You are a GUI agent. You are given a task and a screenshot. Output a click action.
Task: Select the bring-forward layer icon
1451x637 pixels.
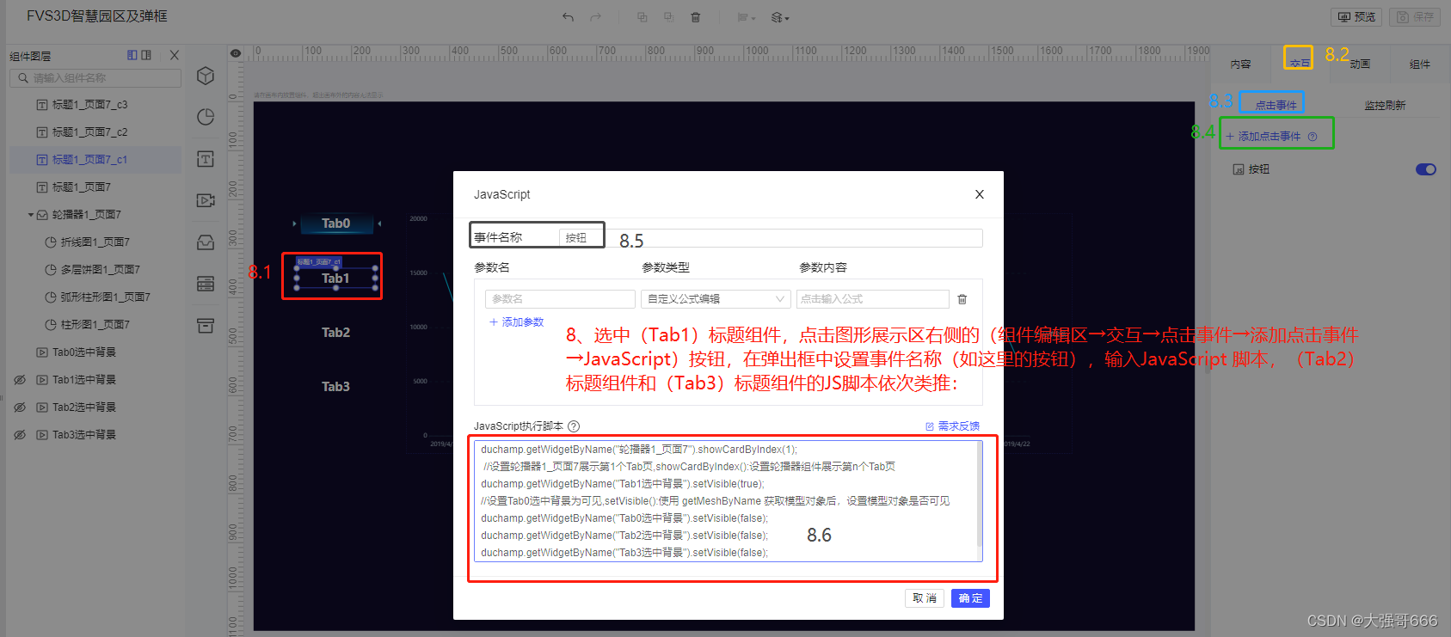click(642, 17)
